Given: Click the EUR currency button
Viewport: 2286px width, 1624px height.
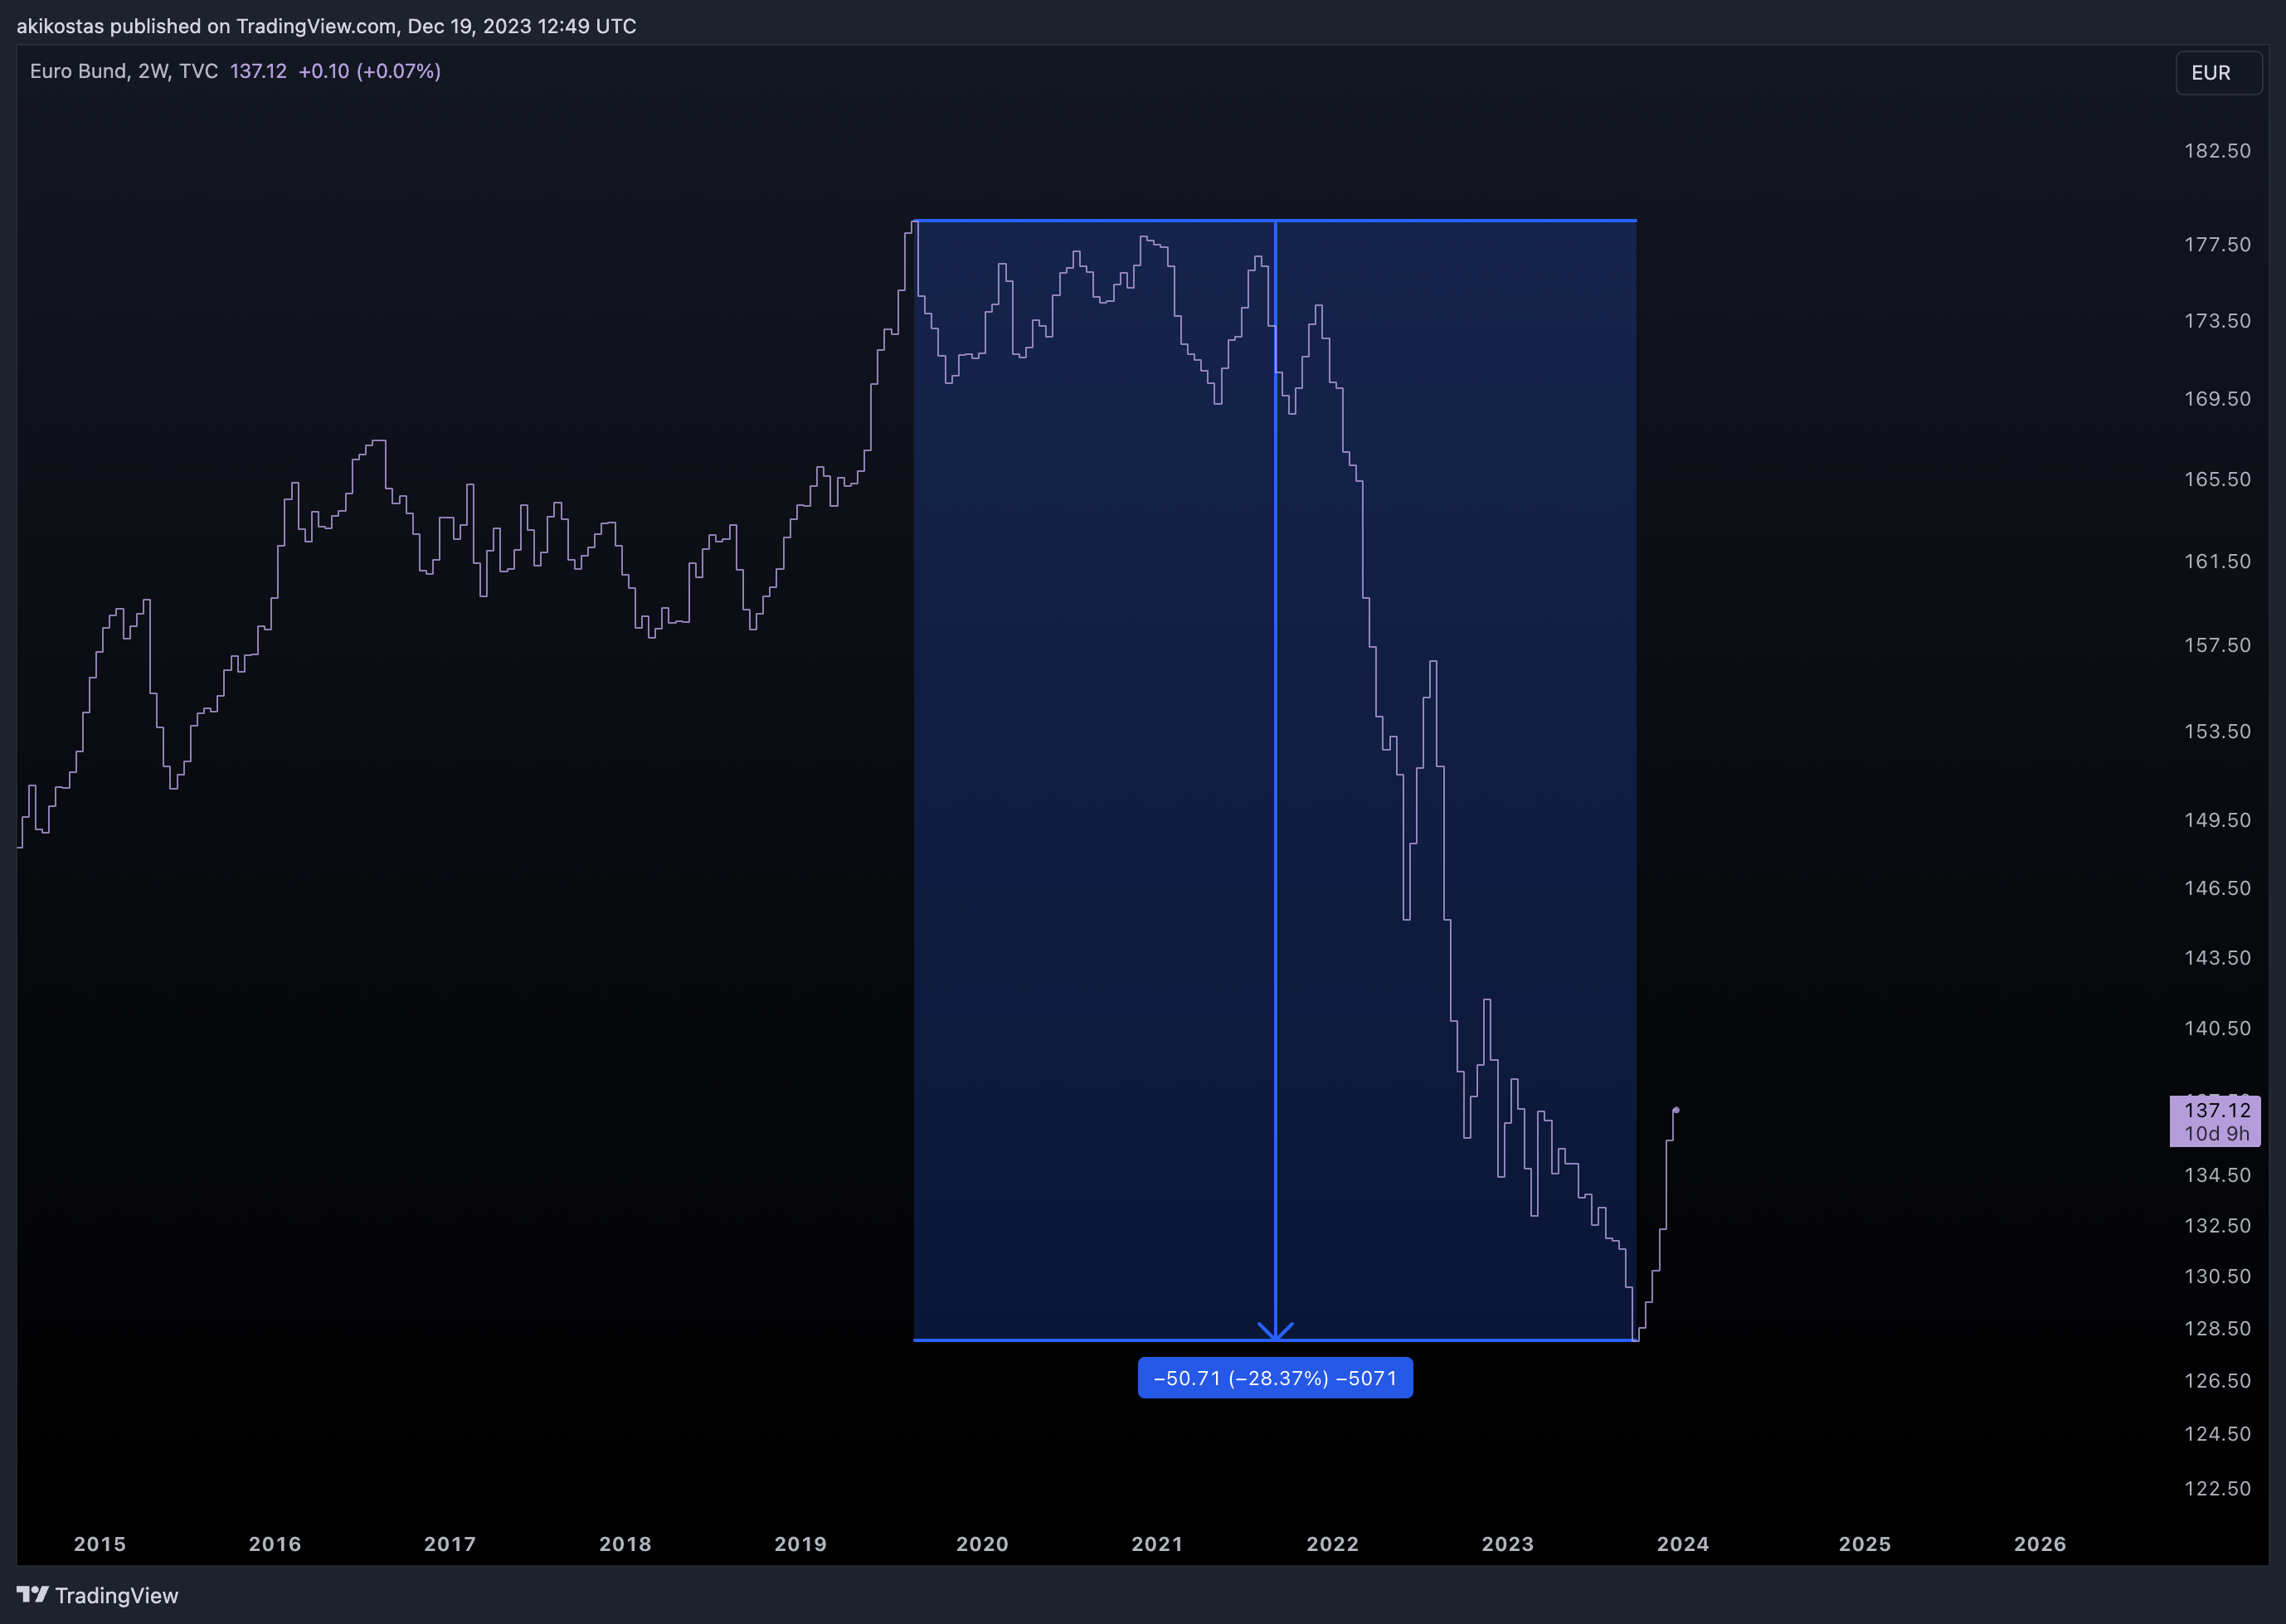Looking at the screenshot, I should click(2218, 73).
